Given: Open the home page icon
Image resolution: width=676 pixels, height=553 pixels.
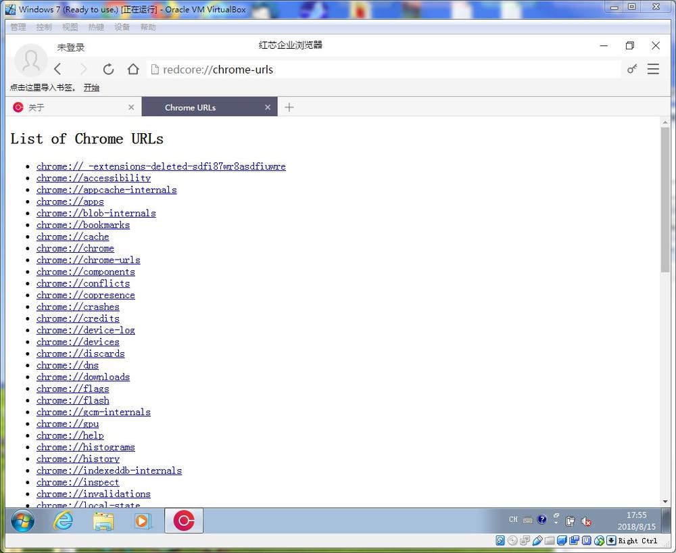Looking at the screenshot, I should [133, 70].
